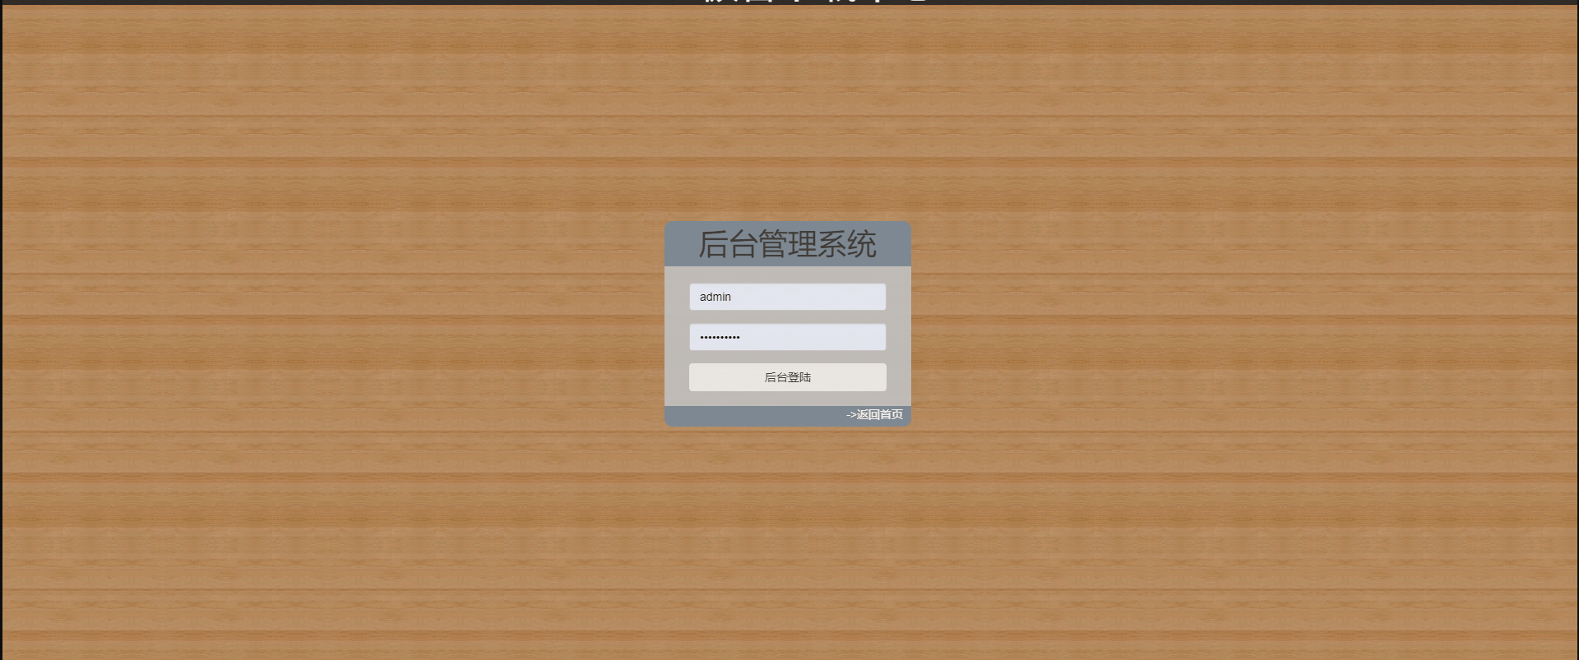The image size is (1579, 660).
Task: Submit with the 后台登陆 button
Action: click(x=787, y=377)
